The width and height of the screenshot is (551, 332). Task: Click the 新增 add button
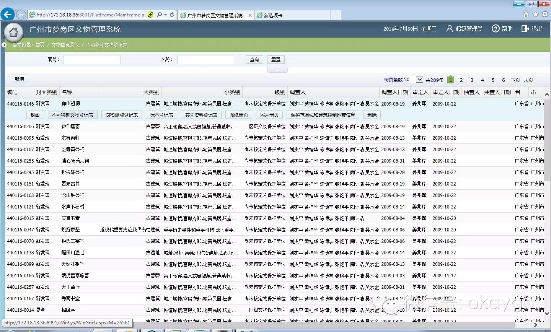(20, 79)
